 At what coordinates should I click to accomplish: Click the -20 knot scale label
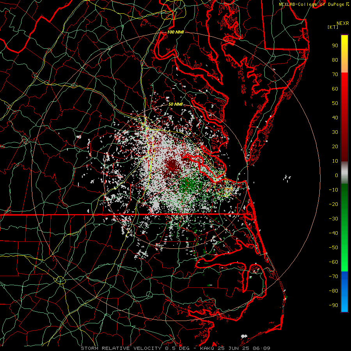333,204
